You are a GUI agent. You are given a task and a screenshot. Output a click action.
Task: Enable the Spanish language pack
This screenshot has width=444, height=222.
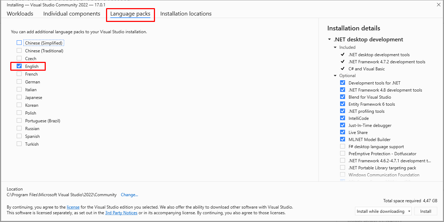(x=19, y=136)
